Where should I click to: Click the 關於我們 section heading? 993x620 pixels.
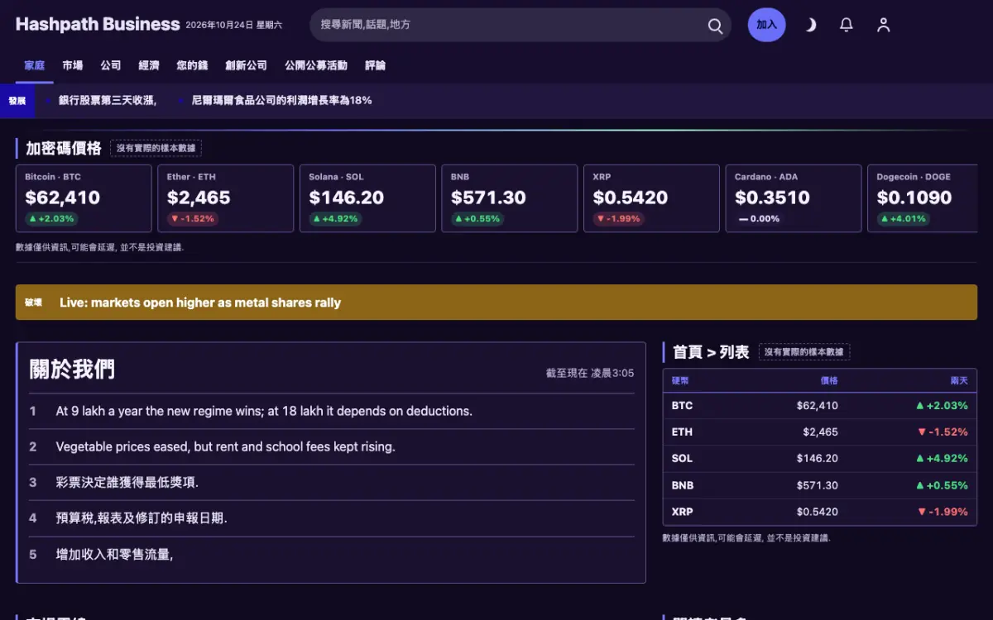pyautogui.click(x=72, y=370)
